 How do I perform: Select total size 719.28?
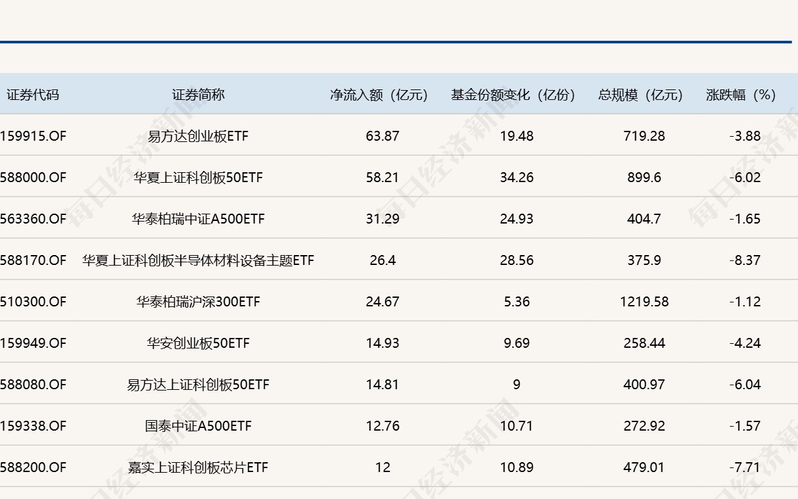(644, 136)
